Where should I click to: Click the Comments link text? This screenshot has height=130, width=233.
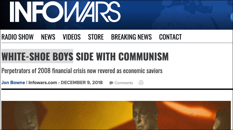coord(124,83)
